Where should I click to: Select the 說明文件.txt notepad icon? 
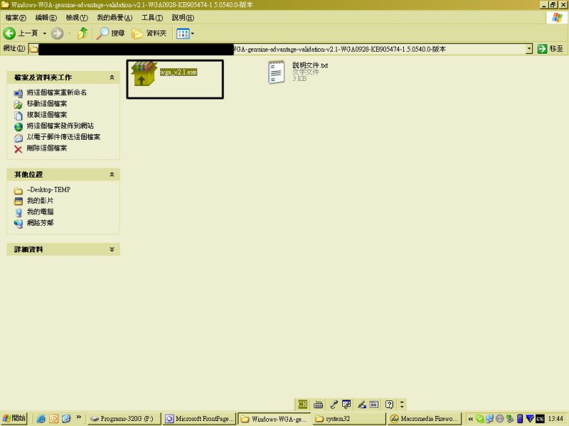pos(276,72)
